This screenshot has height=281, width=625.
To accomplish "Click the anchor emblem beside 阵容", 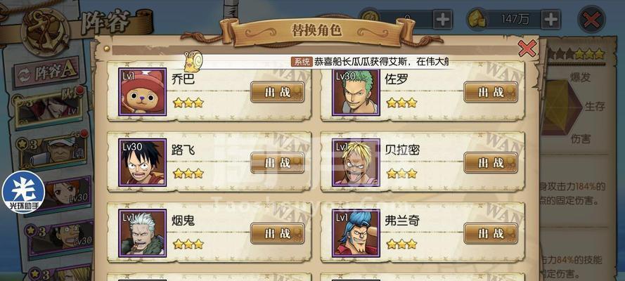I will click(x=45, y=32).
